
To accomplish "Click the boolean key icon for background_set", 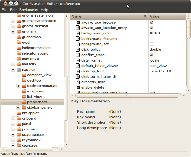I will pyautogui.click(x=78, y=44).
